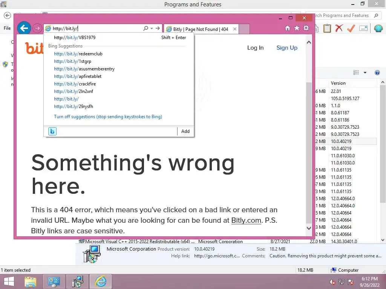Image resolution: width=386 pixels, height=289 pixels.
Task: Open Favorites with the star icon
Action: (x=297, y=28)
